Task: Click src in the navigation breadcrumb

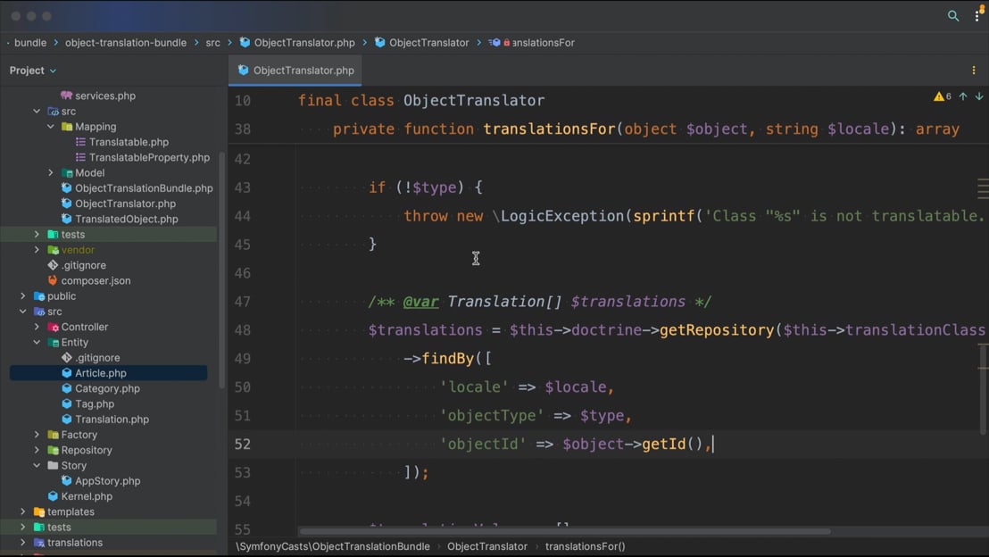Action: click(213, 42)
